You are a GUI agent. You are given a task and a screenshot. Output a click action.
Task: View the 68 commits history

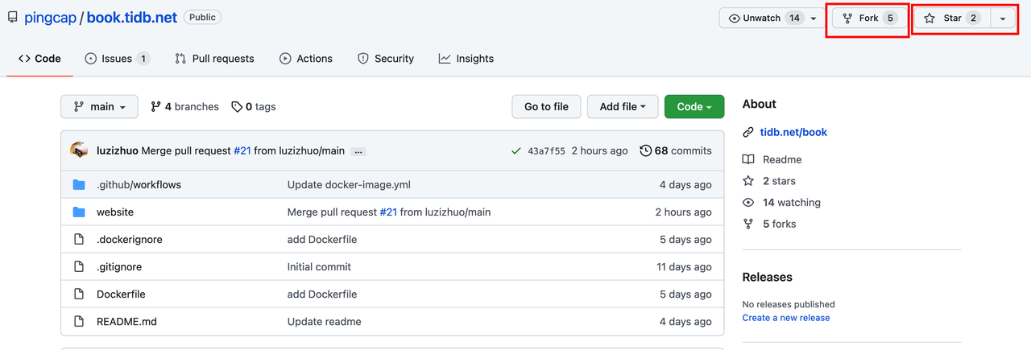point(676,150)
